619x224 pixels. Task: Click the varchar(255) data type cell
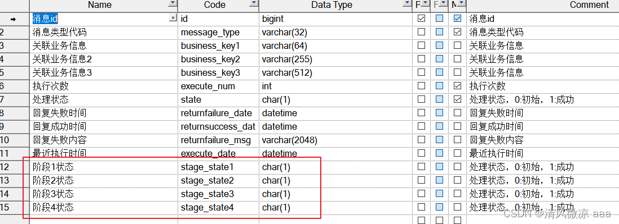(x=335, y=59)
